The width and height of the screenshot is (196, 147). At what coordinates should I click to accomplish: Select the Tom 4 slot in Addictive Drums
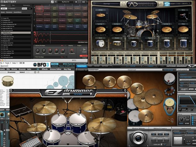183,43
